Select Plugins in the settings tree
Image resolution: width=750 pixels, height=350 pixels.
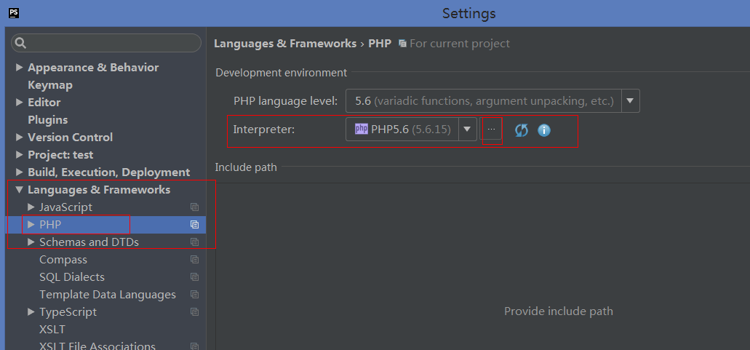point(47,120)
